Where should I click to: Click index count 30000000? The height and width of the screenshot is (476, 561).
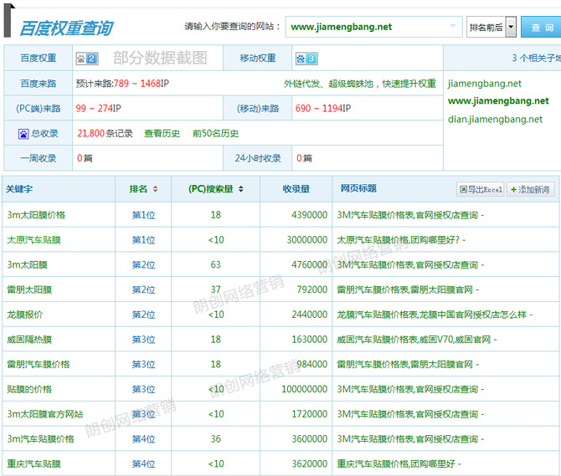click(x=307, y=240)
